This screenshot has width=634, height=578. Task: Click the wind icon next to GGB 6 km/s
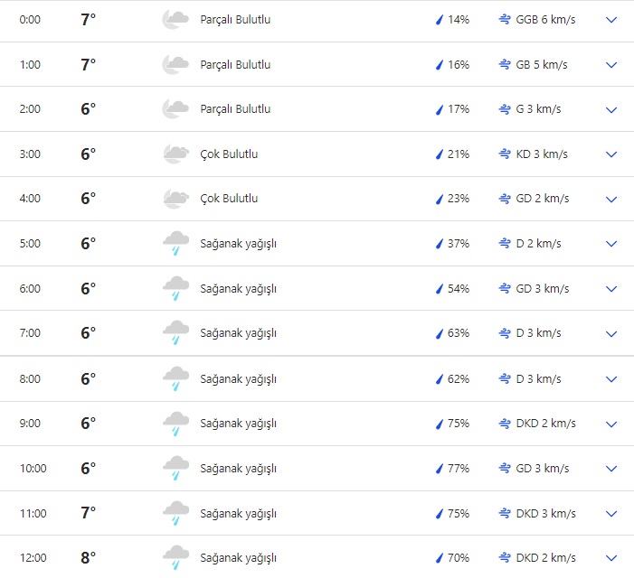(505, 20)
